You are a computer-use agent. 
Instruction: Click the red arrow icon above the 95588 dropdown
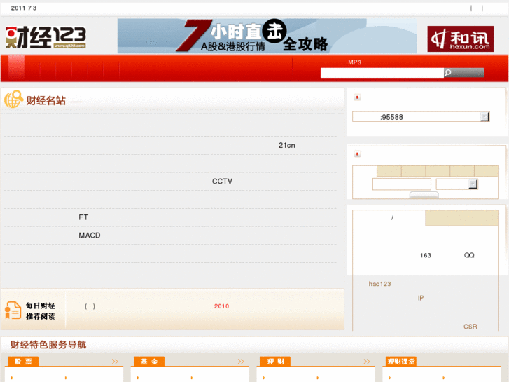357,97
